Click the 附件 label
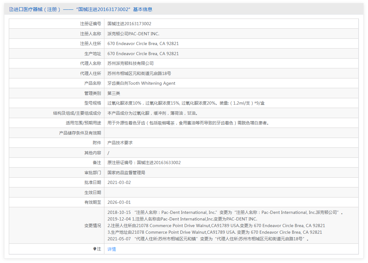368x263 pixels. (97, 143)
